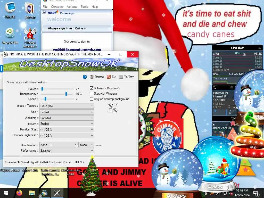Open the Random Brightness dropdown
Viewport: 264px width, 198px height.
67,136
